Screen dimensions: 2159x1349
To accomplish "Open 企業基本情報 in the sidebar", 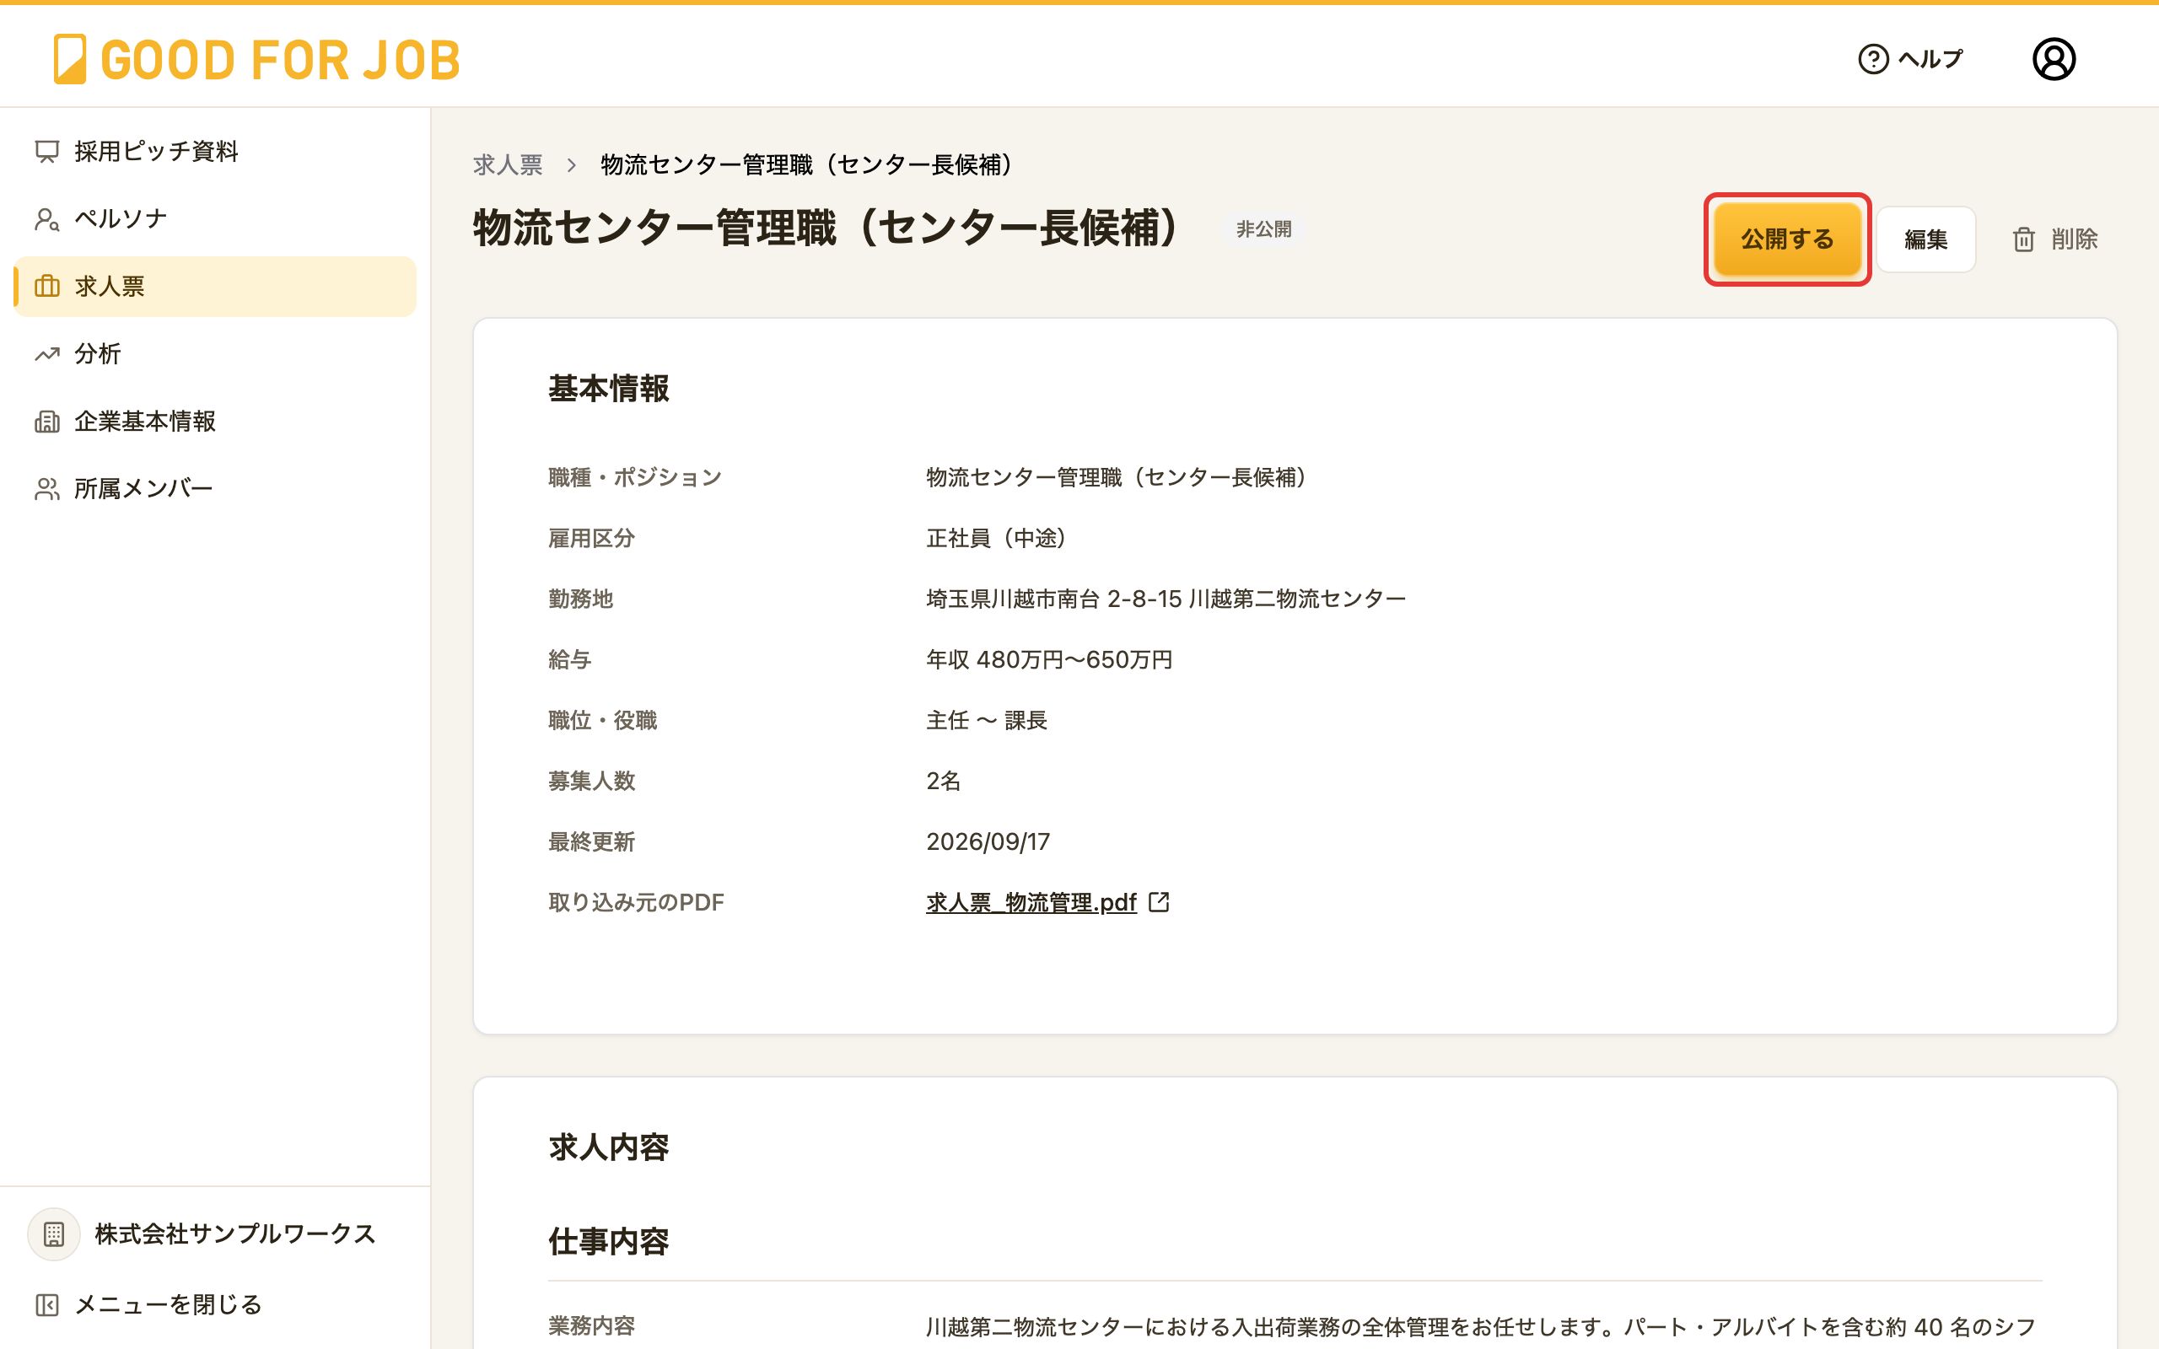I will coord(215,421).
